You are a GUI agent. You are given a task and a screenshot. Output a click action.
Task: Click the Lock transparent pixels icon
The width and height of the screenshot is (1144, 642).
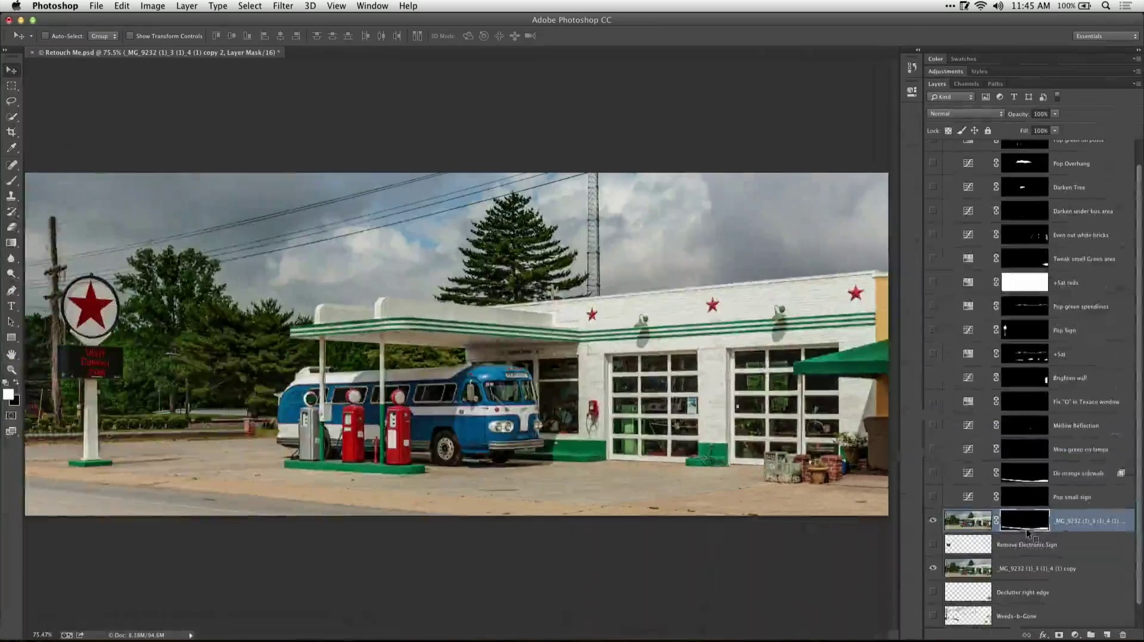[x=949, y=130]
